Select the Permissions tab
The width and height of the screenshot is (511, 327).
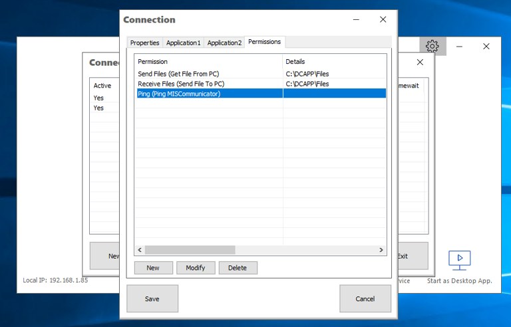(x=265, y=42)
